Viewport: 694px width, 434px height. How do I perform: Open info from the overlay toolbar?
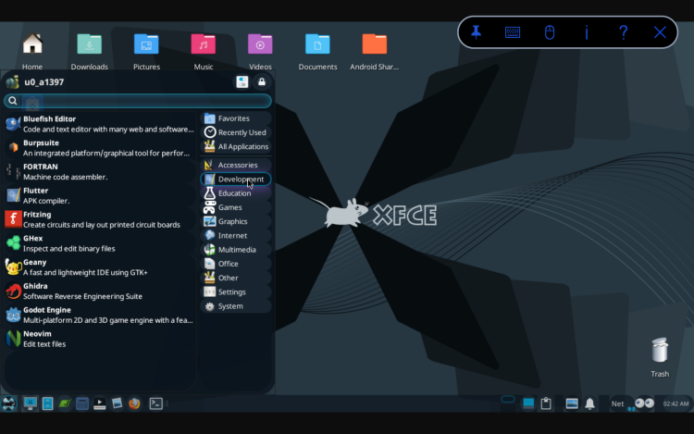click(x=587, y=32)
